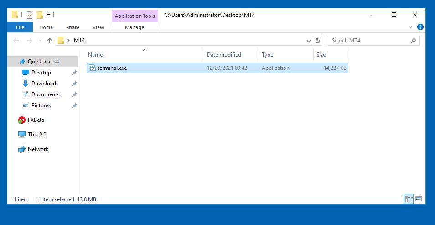Open Downloads in the navigation pane

click(45, 84)
